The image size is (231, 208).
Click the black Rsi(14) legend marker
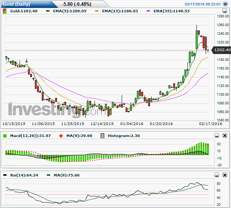[x=5, y=175]
